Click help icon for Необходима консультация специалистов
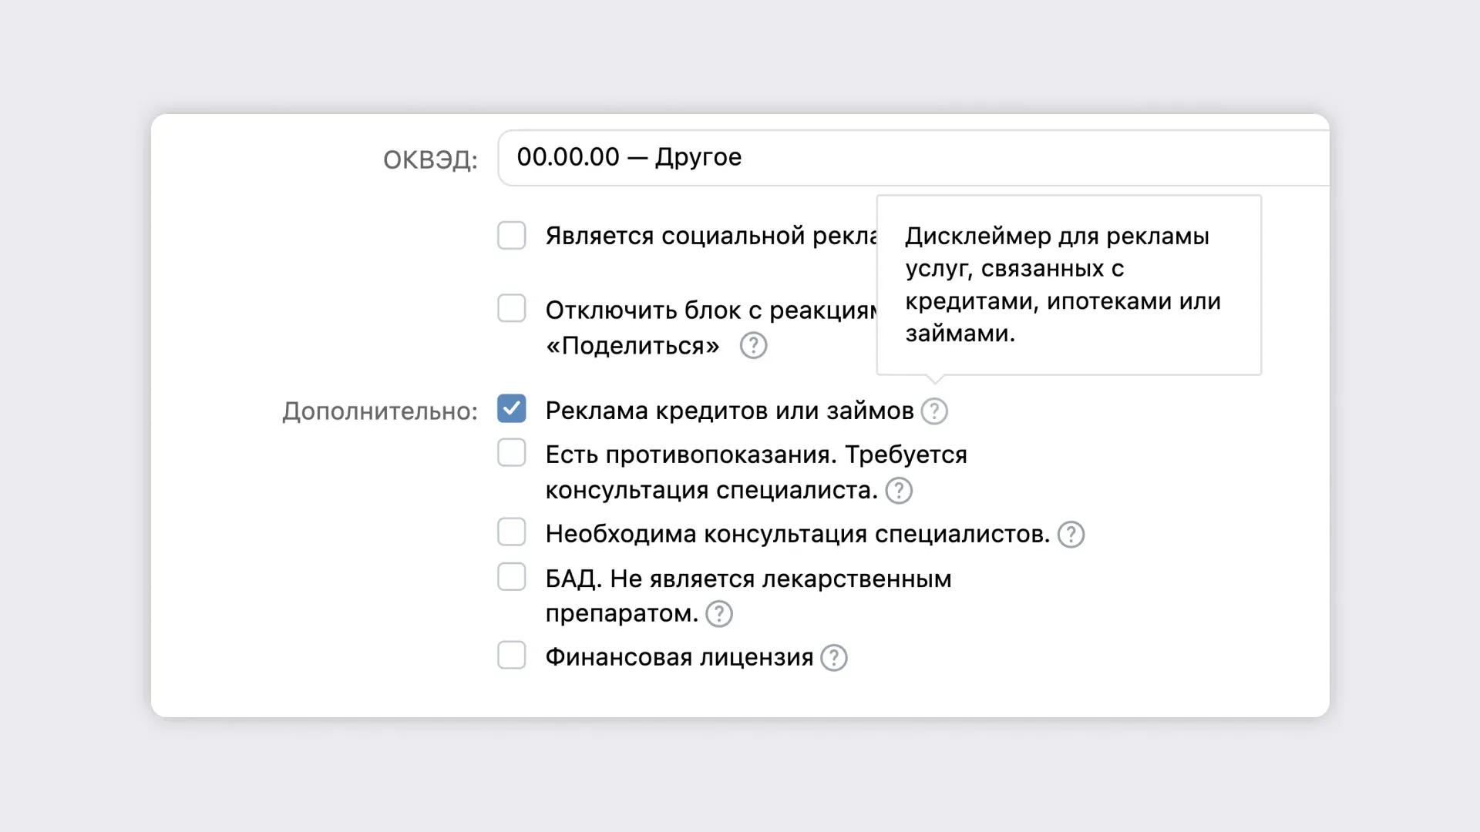1480x832 pixels. 1071,535
